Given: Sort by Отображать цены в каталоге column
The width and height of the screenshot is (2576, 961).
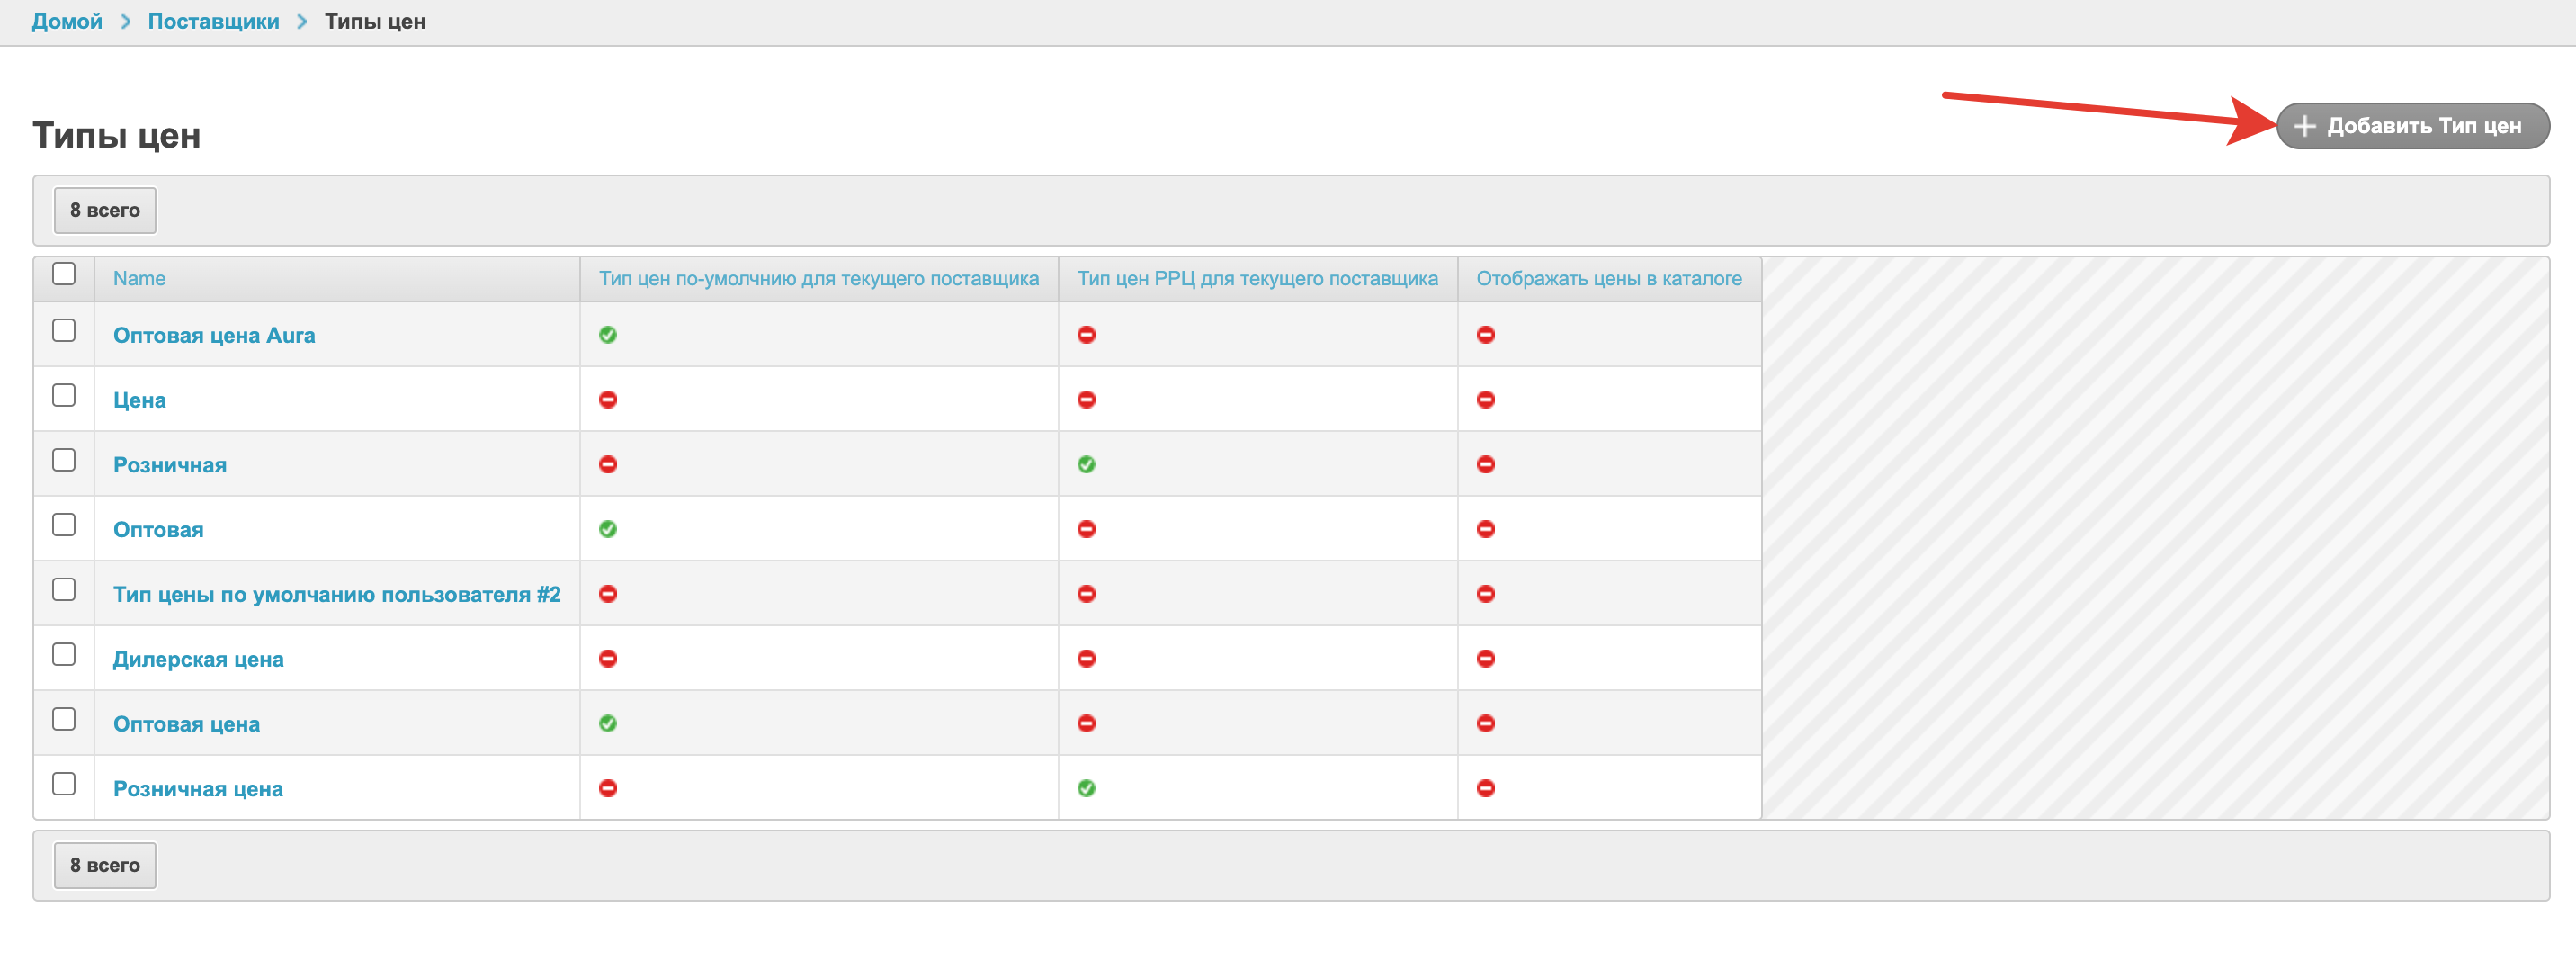Looking at the screenshot, I should click(1608, 279).
